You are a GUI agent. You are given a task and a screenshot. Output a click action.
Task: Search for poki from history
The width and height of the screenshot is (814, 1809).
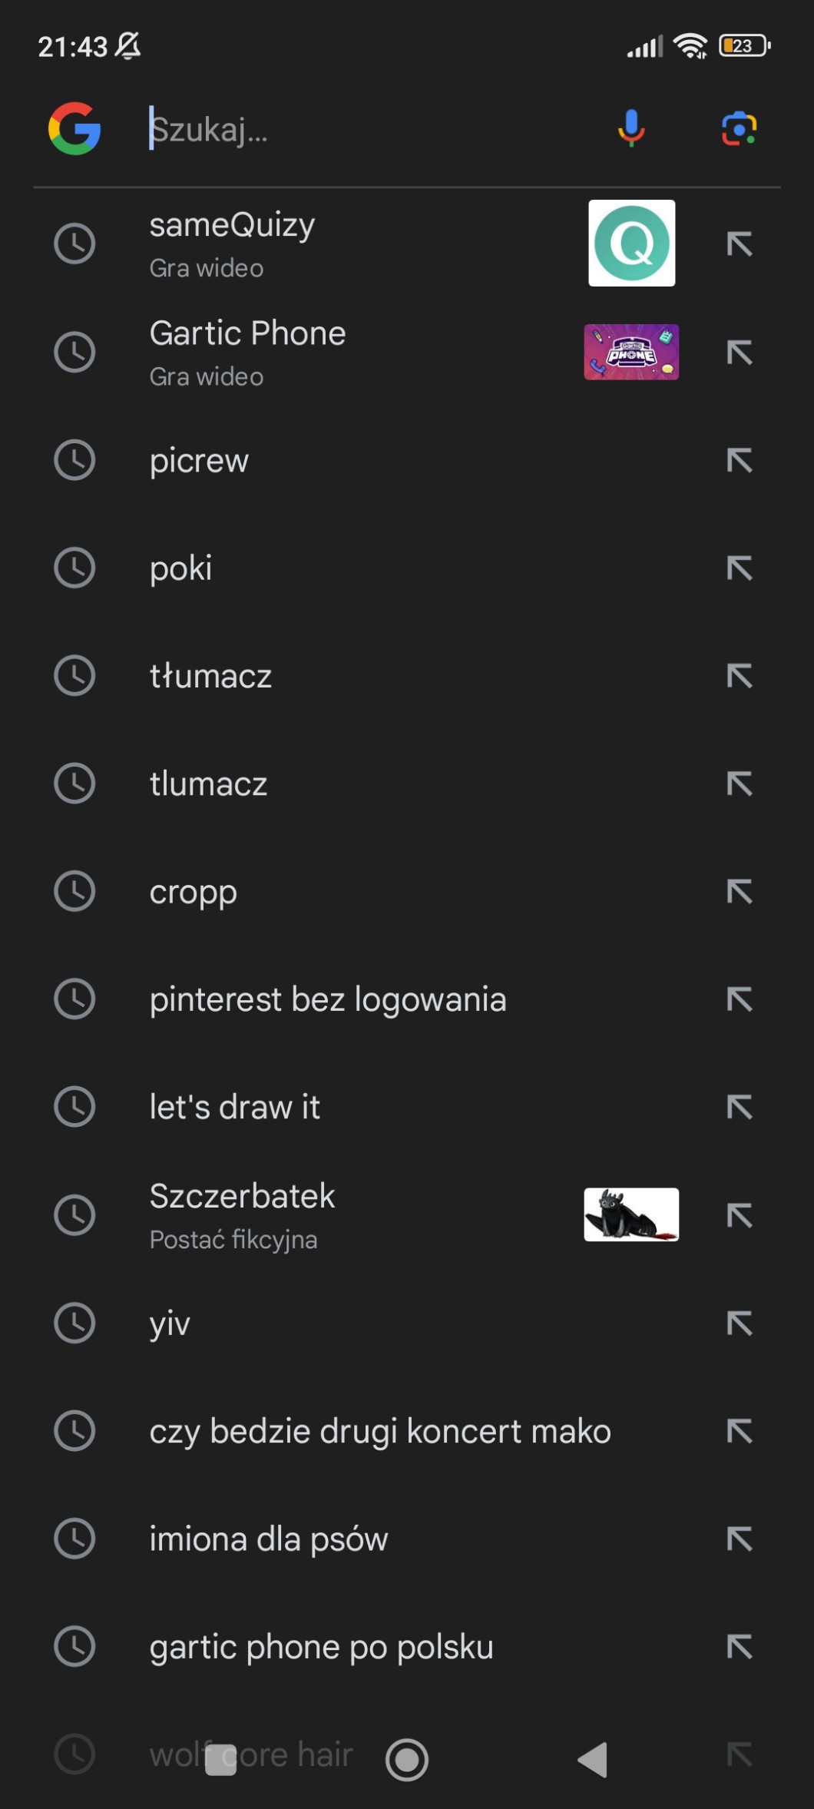[x=181, y=568]
